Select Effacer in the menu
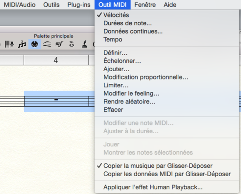This screenshot has width=241, height=194. (x=167, y=110)
